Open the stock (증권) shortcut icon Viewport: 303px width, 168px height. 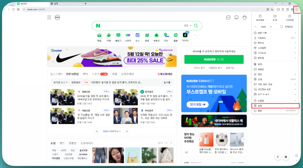click(x=147, y=35)
